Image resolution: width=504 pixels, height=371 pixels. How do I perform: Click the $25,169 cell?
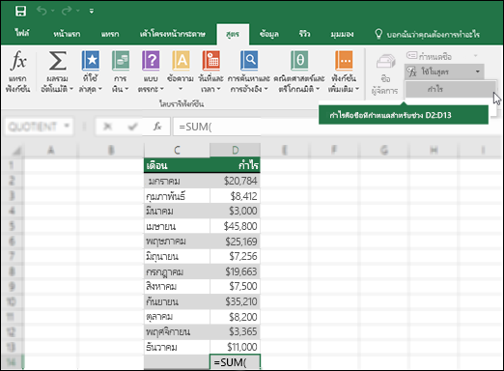(x=235, y=242)
